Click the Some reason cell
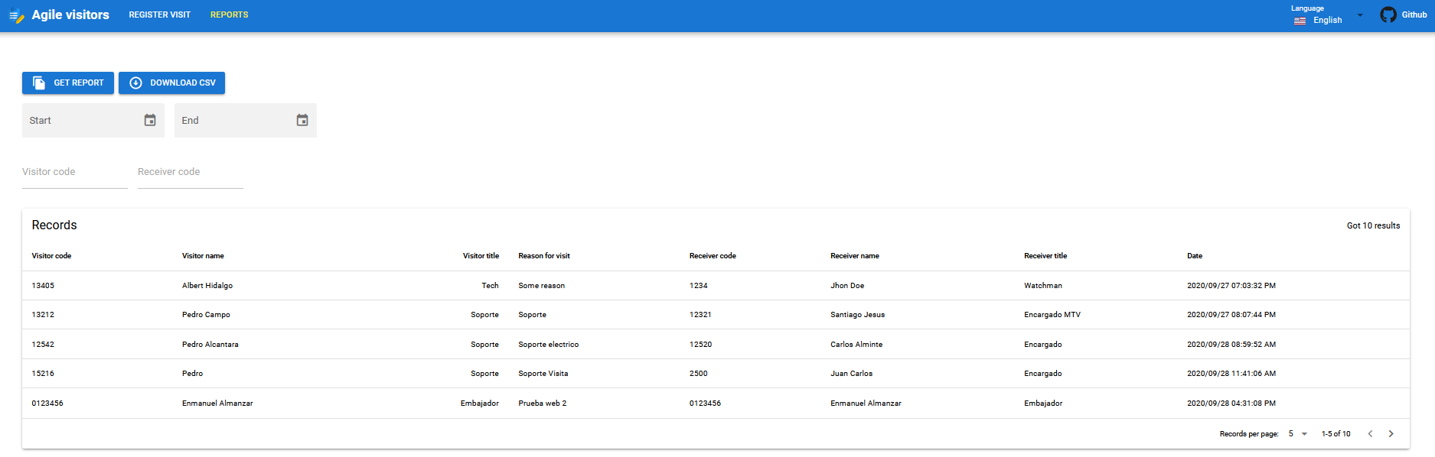 542,286
